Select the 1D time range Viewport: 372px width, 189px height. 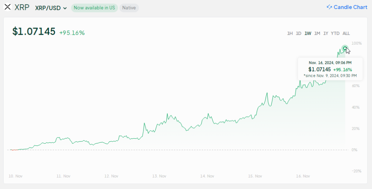click(x=299, y=33)
